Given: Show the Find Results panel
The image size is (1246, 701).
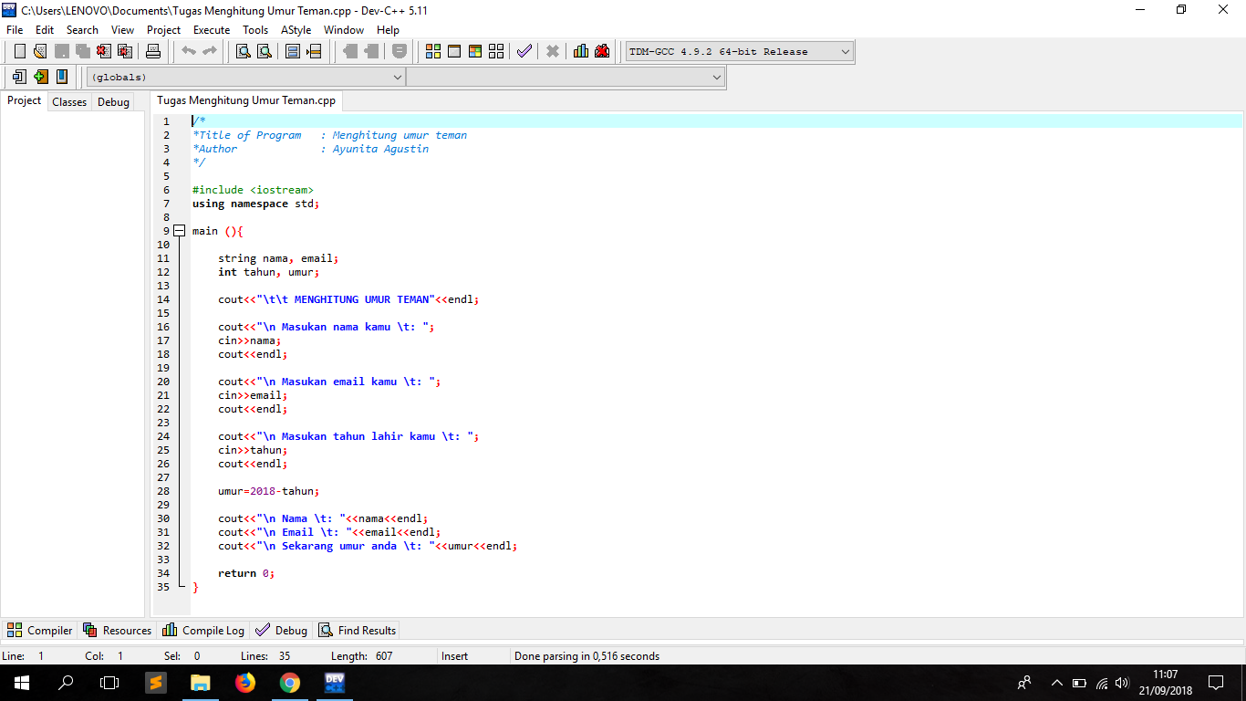Looking at the screenshot, I should point(357,630).
